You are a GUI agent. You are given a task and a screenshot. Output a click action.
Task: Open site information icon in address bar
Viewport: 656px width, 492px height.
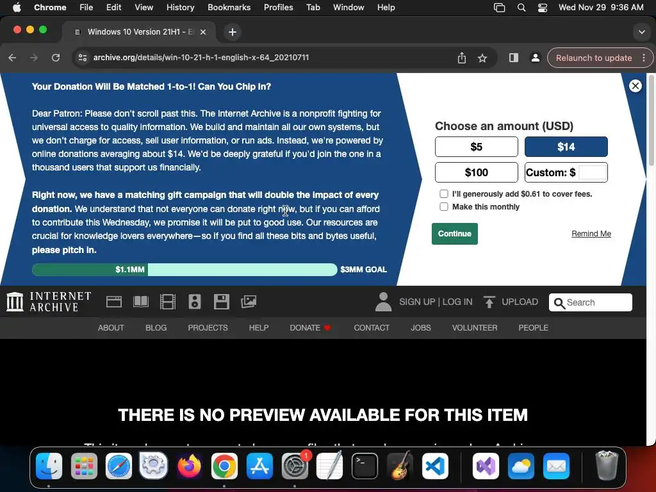[x=83, y=58]
